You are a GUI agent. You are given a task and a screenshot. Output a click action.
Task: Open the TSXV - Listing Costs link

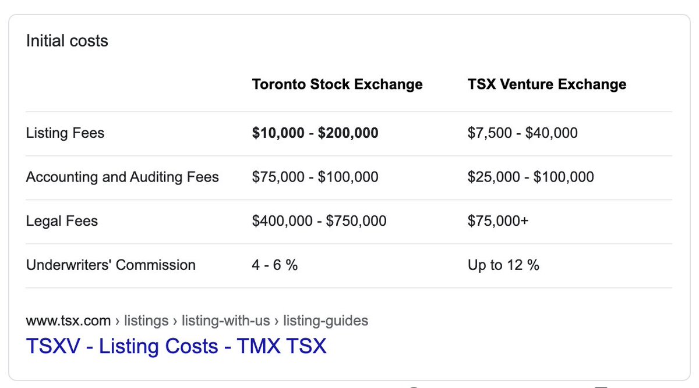click(176, 346)
